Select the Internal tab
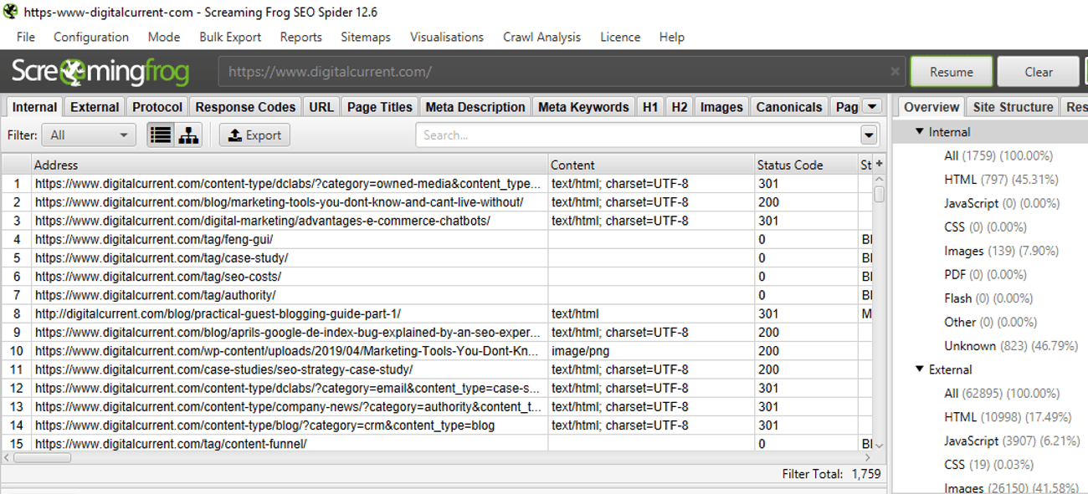The image size is (1088, 494). click(34, 107)
